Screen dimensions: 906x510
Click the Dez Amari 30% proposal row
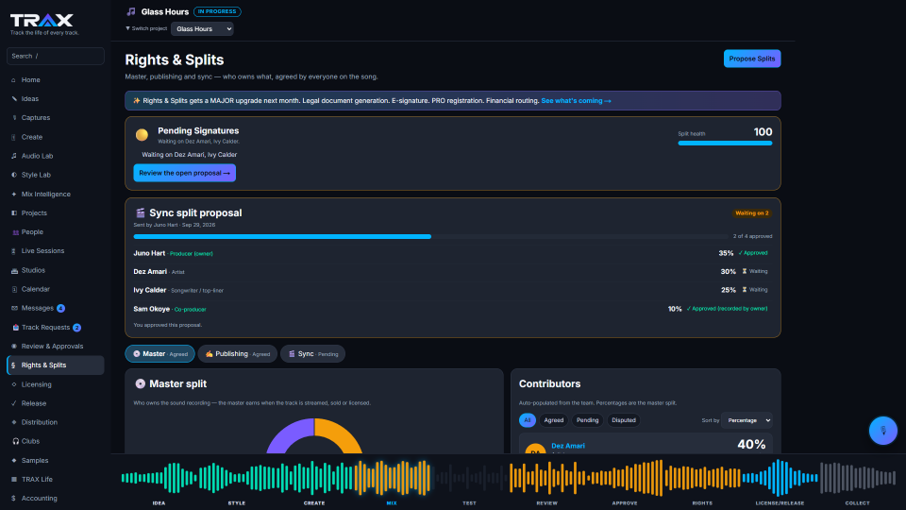[452, 272]
